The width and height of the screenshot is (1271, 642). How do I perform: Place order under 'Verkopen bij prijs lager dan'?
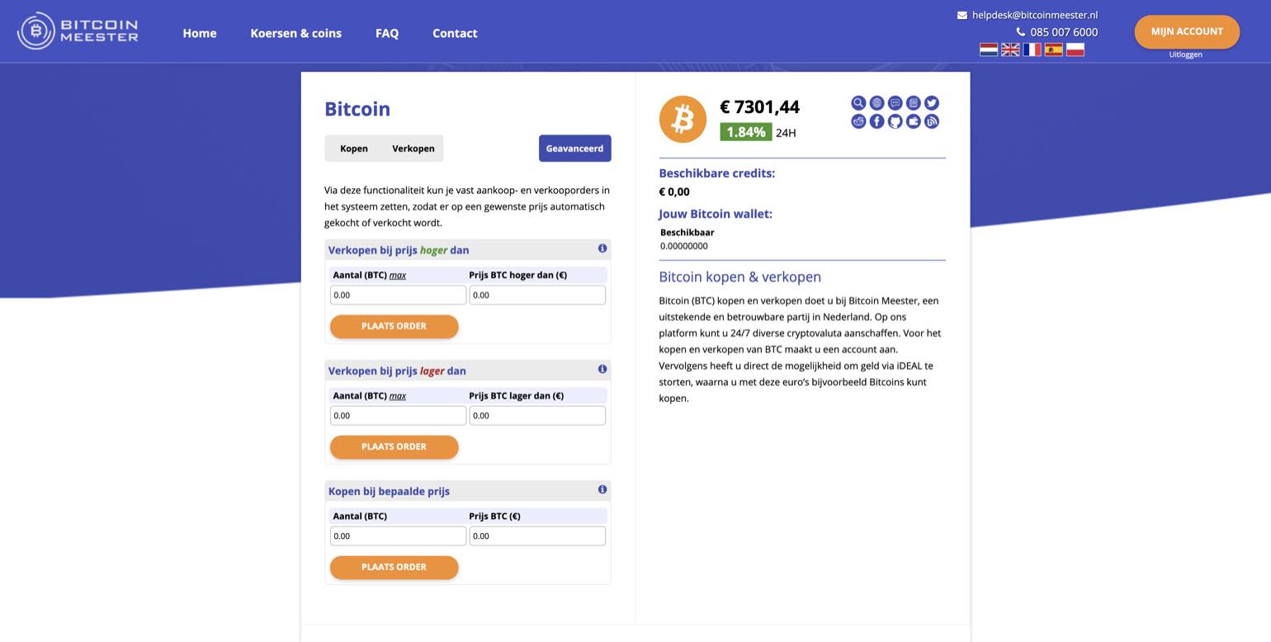394,446
